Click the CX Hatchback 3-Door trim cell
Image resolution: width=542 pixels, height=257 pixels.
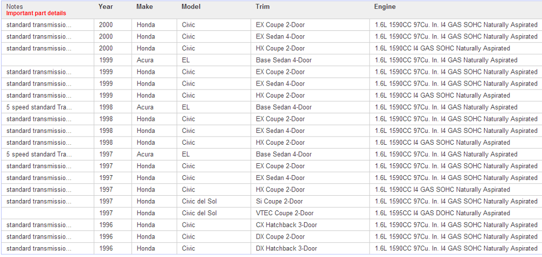[286, 225]
